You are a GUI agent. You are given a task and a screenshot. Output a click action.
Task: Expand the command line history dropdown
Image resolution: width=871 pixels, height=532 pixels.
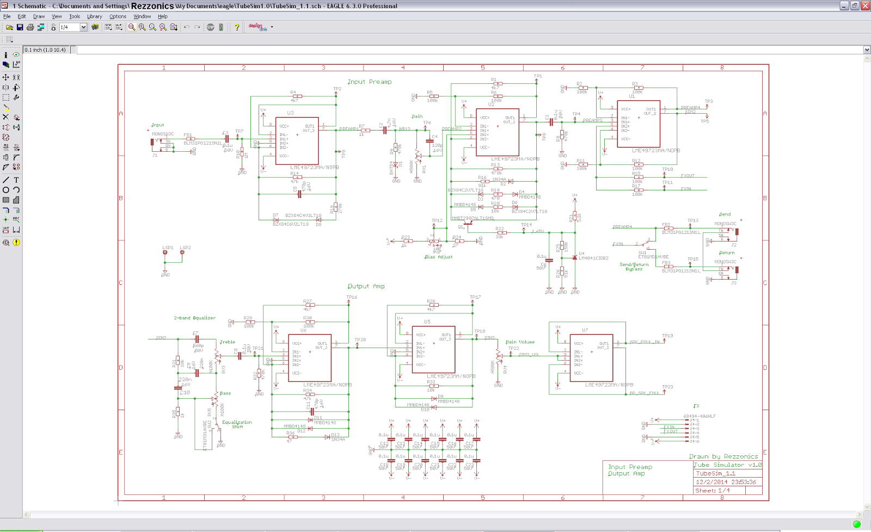coord(867,50)
